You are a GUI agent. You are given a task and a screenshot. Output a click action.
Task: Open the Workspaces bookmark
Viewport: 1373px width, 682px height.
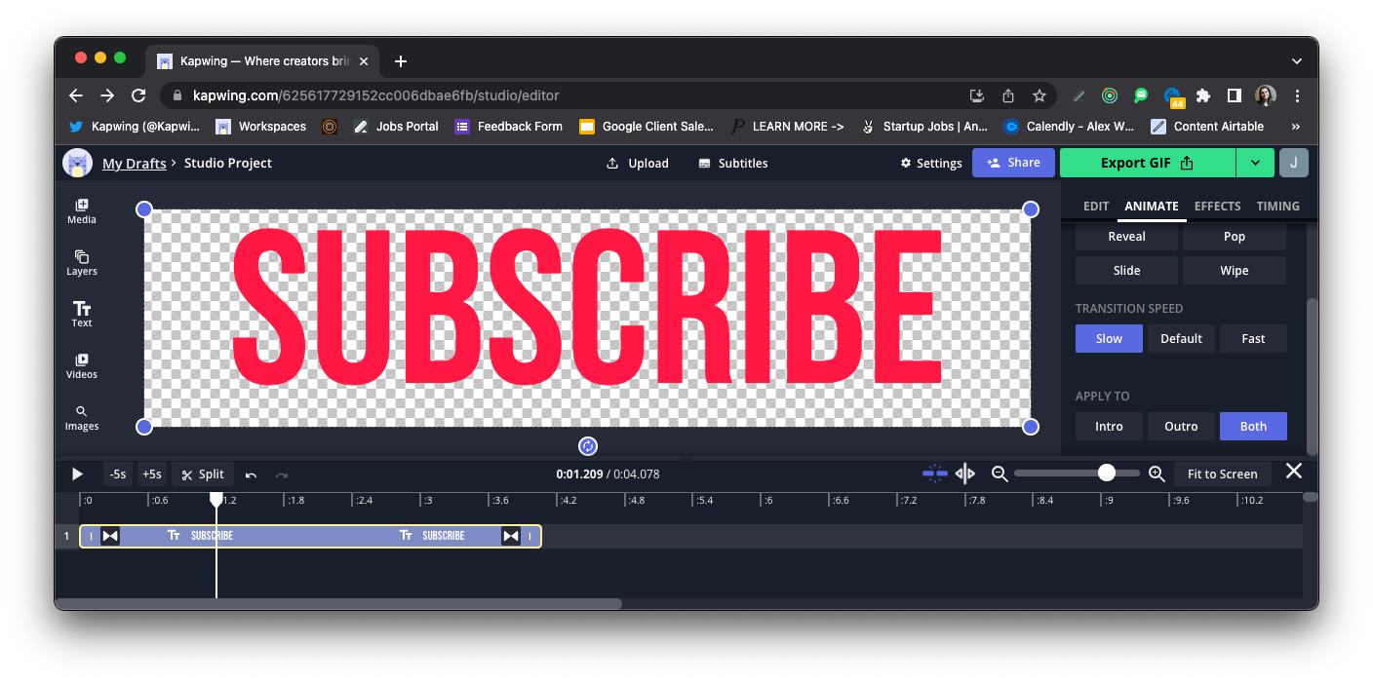pyautogui.click(x=261, y=127)
